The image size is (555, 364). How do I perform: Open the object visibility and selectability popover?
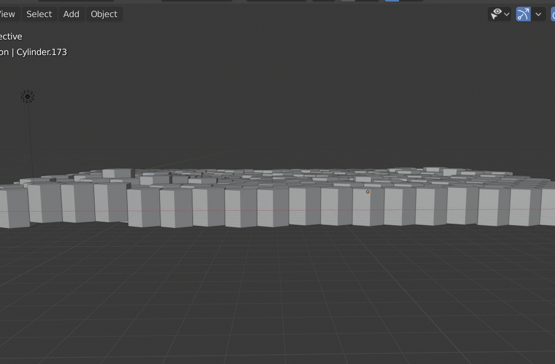499,14
